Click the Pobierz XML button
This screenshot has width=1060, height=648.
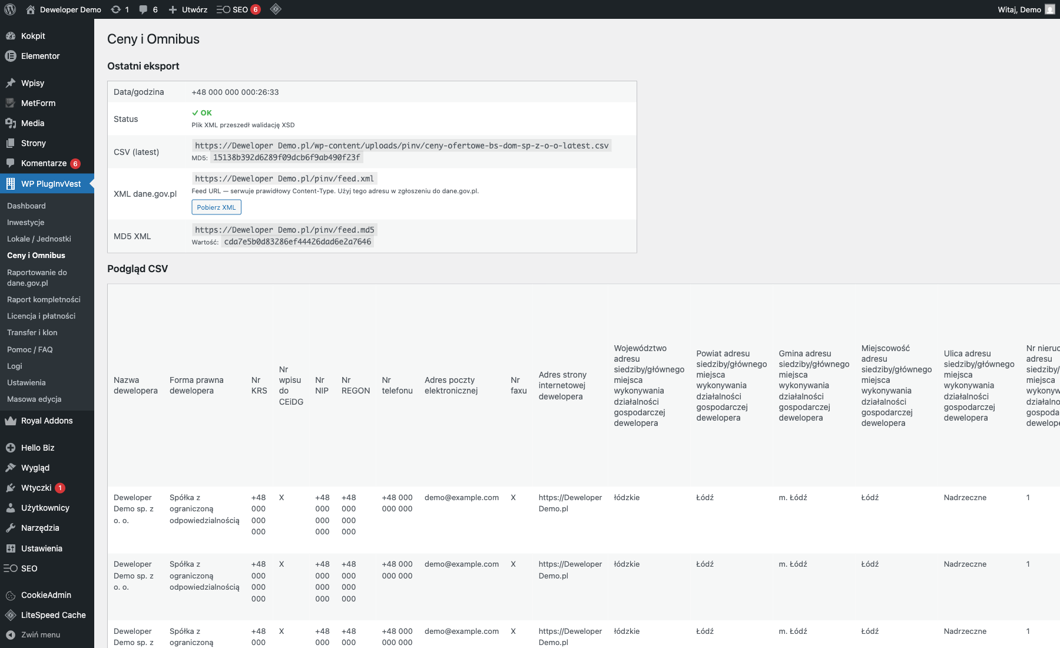coord(216,207)
